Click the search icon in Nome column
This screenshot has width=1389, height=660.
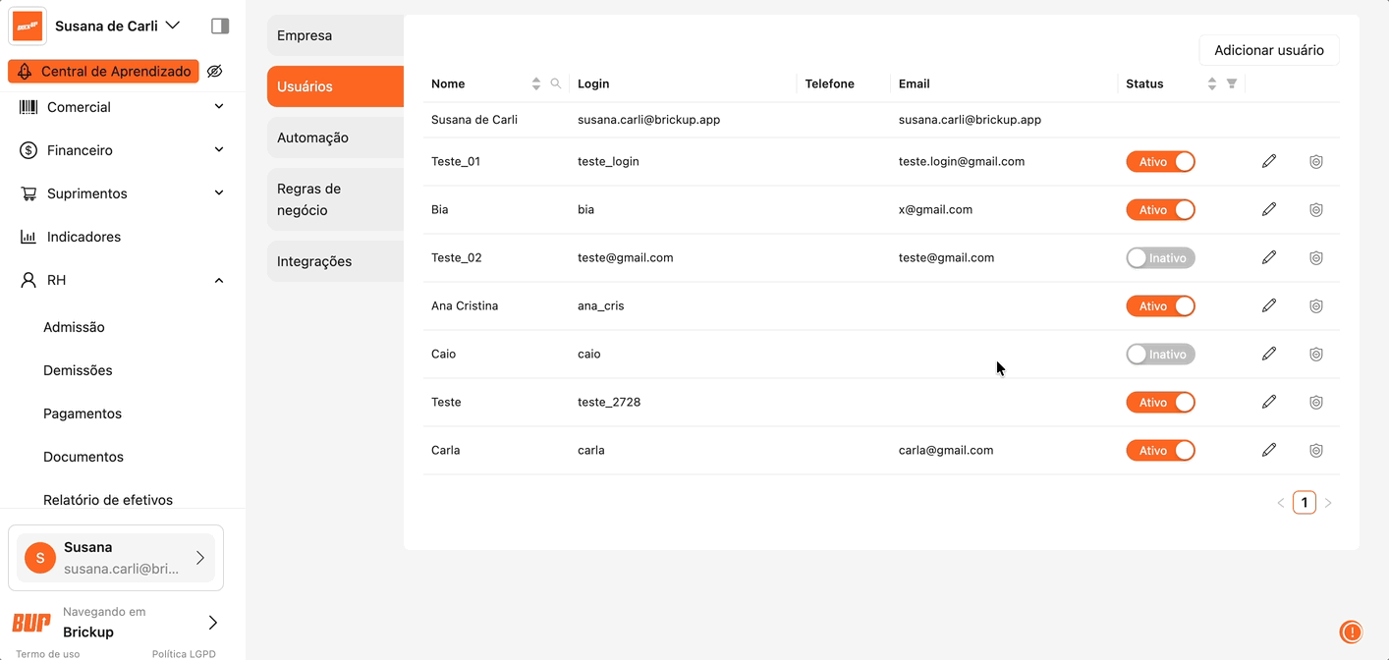556,83
